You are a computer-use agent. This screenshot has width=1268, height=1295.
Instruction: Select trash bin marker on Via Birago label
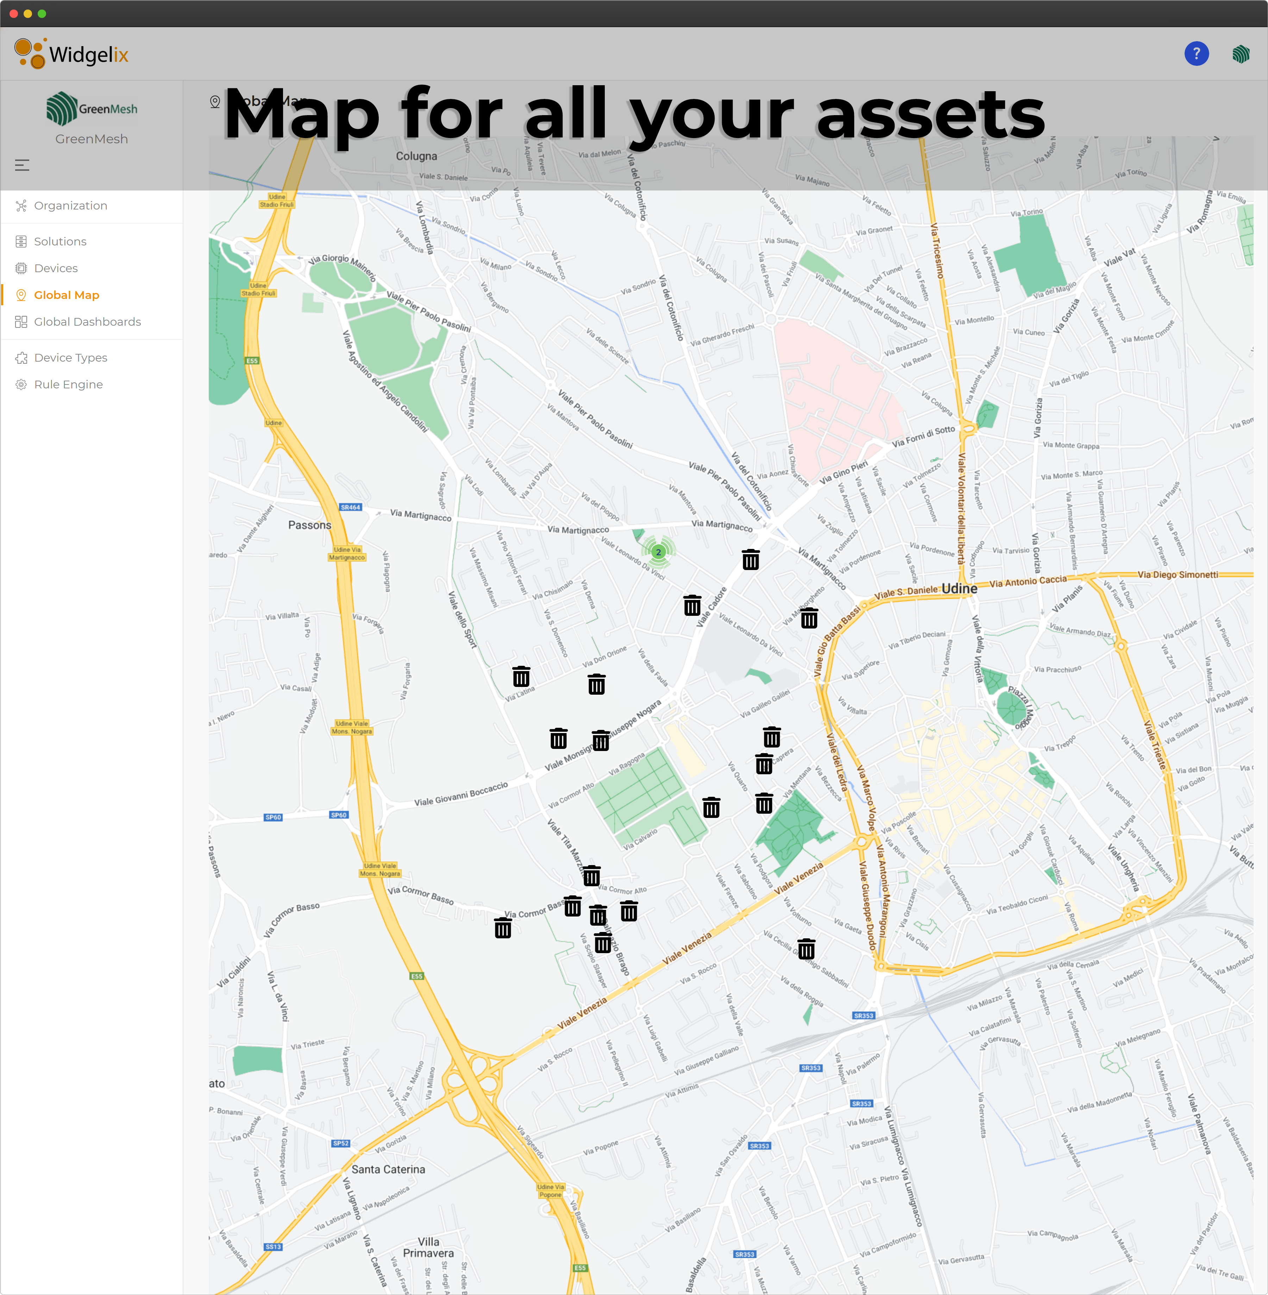[x=603, y=942]
